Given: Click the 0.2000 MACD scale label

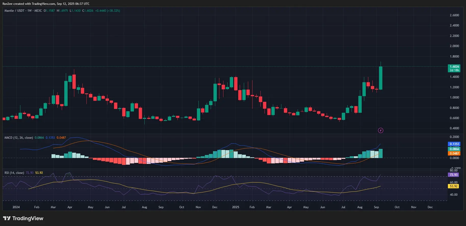Looking at the screenshot, I should (x=454, y=137).
